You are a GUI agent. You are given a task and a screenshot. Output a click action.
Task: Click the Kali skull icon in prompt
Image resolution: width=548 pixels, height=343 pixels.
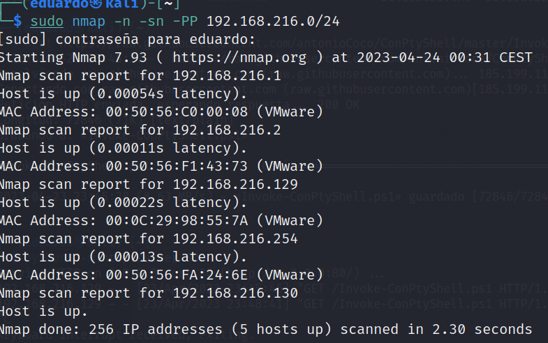(97, 3)
